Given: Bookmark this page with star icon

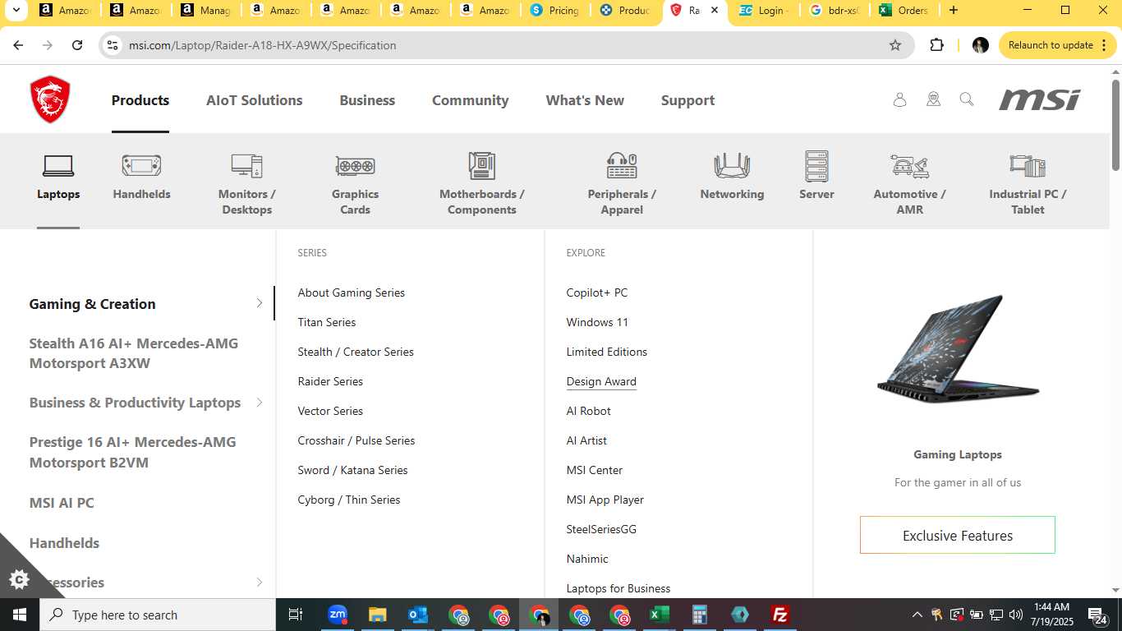Looking at the screenshot, I should click(x=895, y=45).
